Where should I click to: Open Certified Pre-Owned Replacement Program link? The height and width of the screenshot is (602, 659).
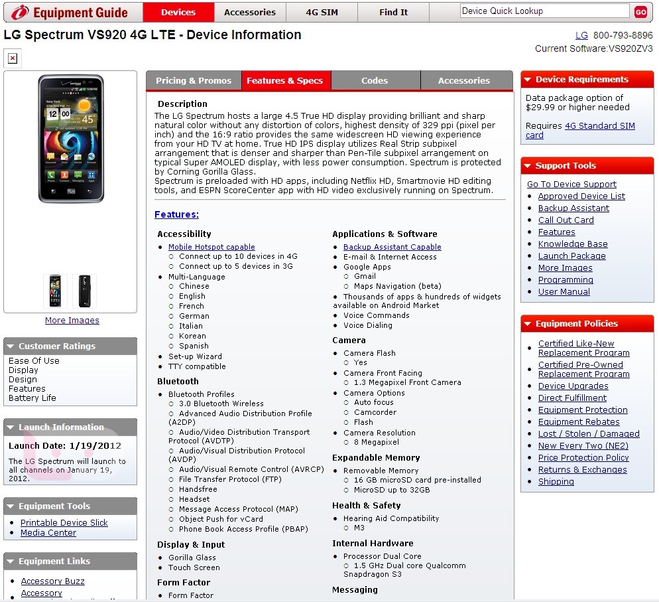pos(584,369)
